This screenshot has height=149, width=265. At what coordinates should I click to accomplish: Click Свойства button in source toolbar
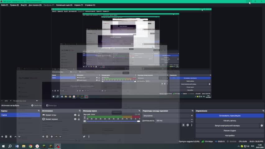(x=36, y=105)
